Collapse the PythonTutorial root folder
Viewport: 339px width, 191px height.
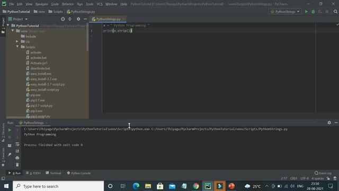click(x=8, y=25)
